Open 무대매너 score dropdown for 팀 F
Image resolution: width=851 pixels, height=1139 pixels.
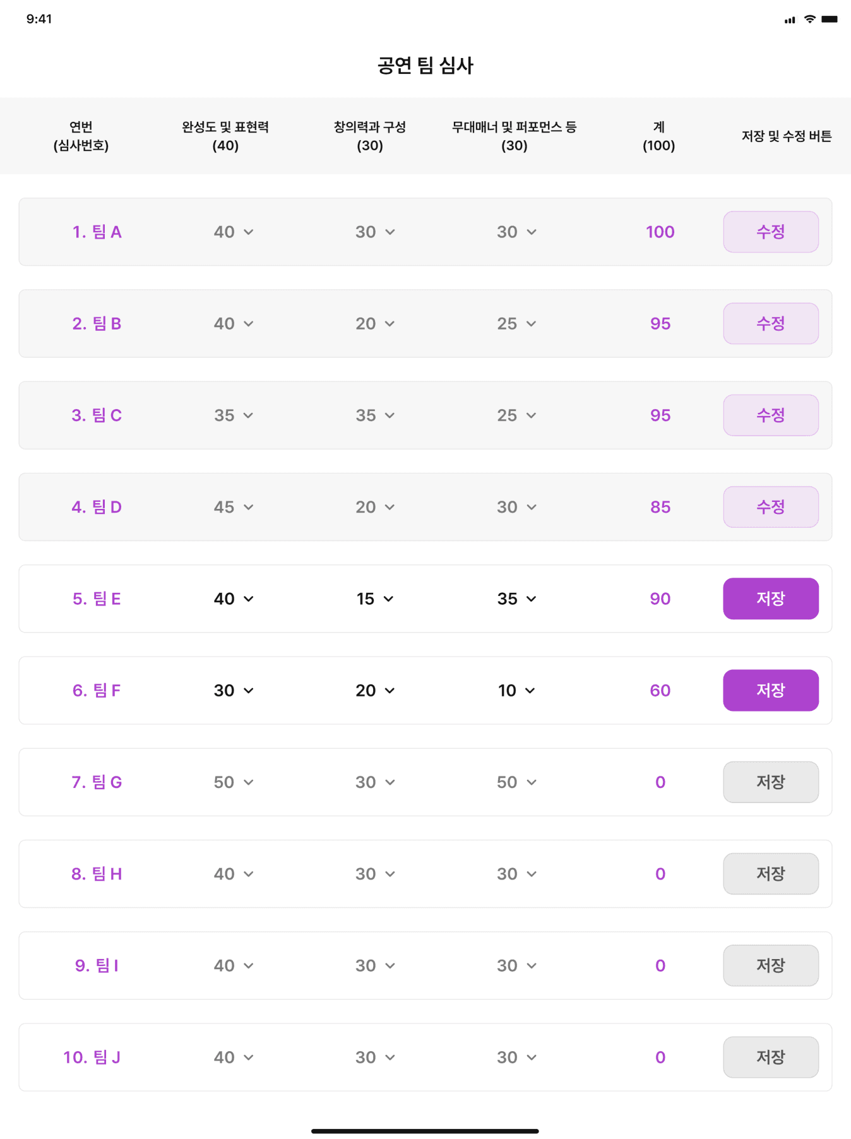(x=516, y=690)
